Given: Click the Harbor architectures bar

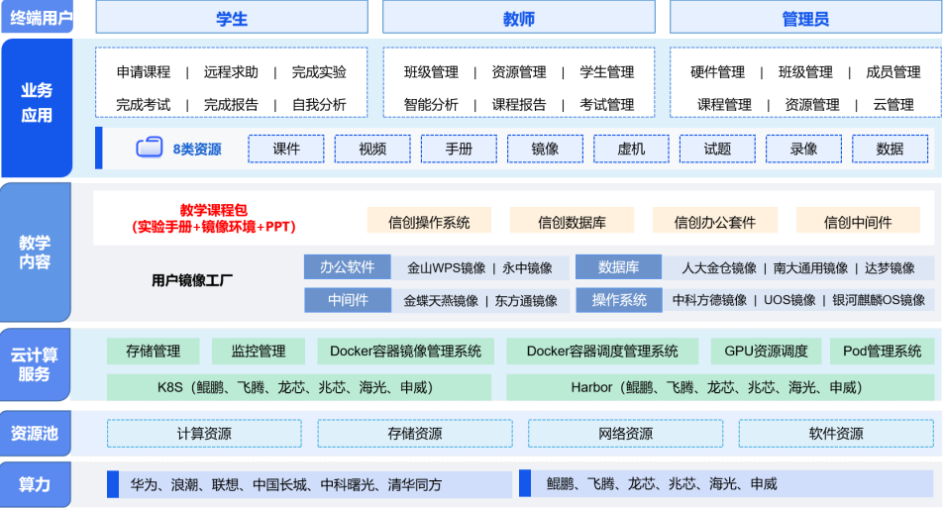Looking at the screenshot, I should pos(720,387).
